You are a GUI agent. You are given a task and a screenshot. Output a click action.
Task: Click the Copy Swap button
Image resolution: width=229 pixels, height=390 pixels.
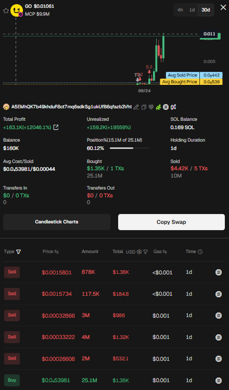[x=172, y=222]
